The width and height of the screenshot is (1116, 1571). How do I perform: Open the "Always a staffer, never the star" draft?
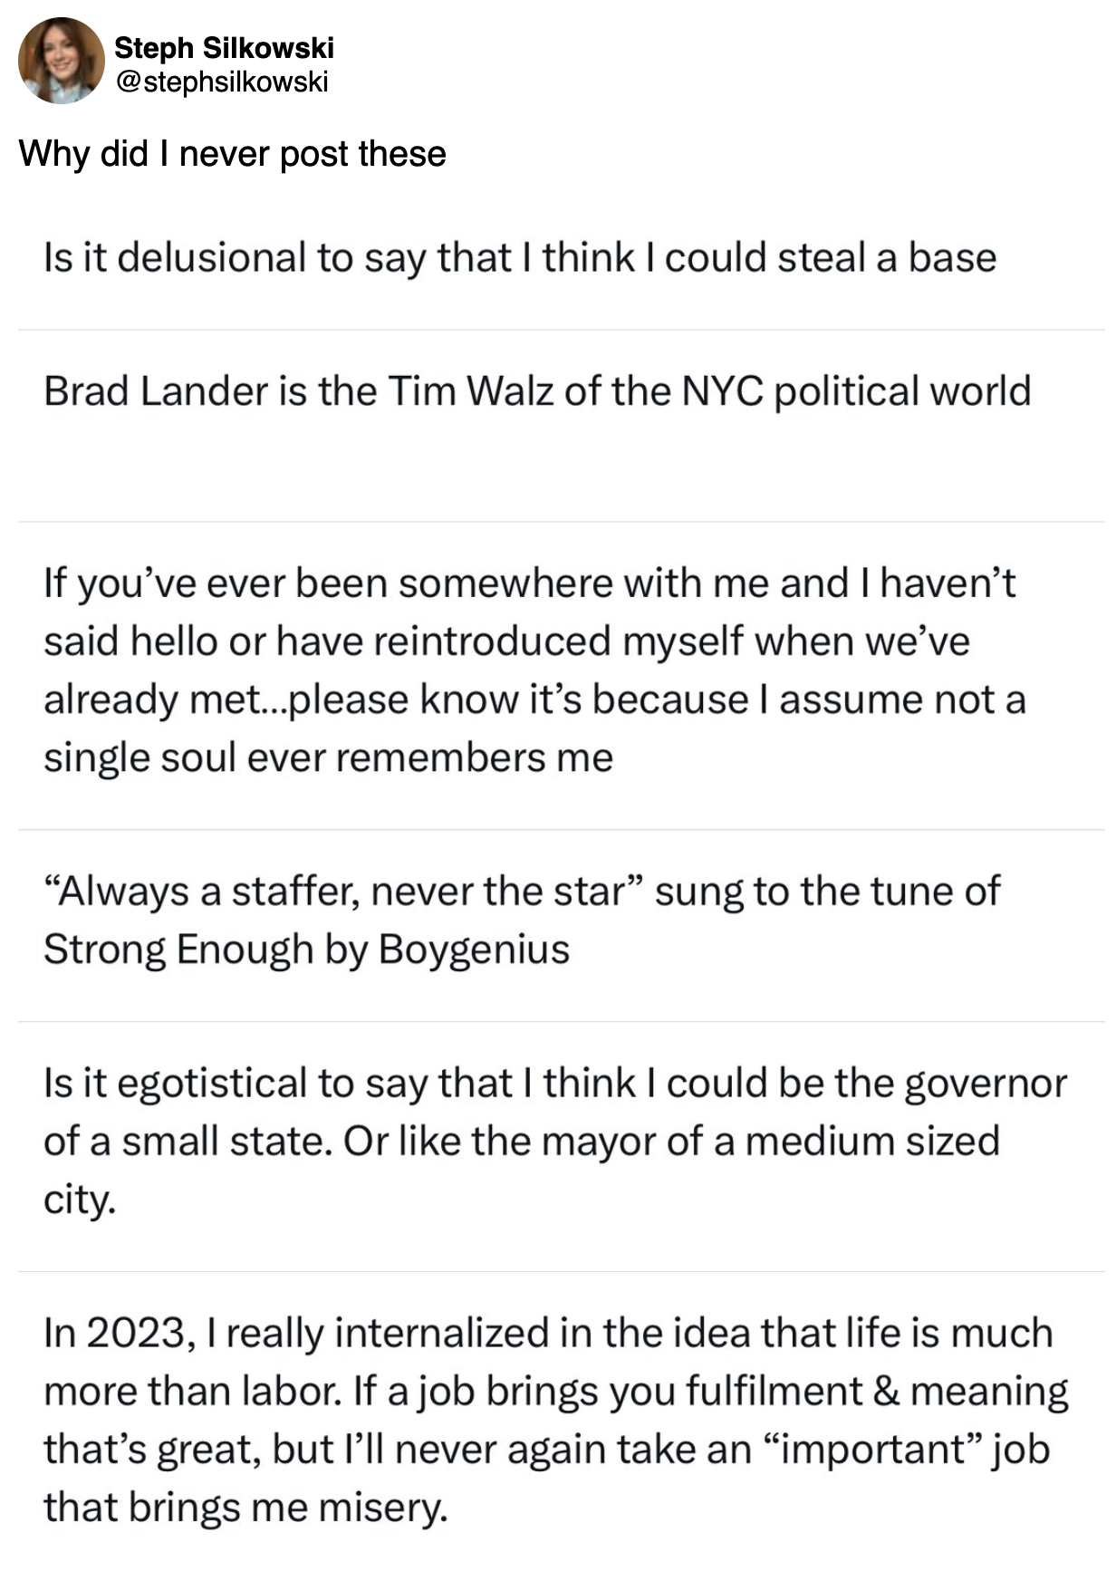click(x=521, y=920)
